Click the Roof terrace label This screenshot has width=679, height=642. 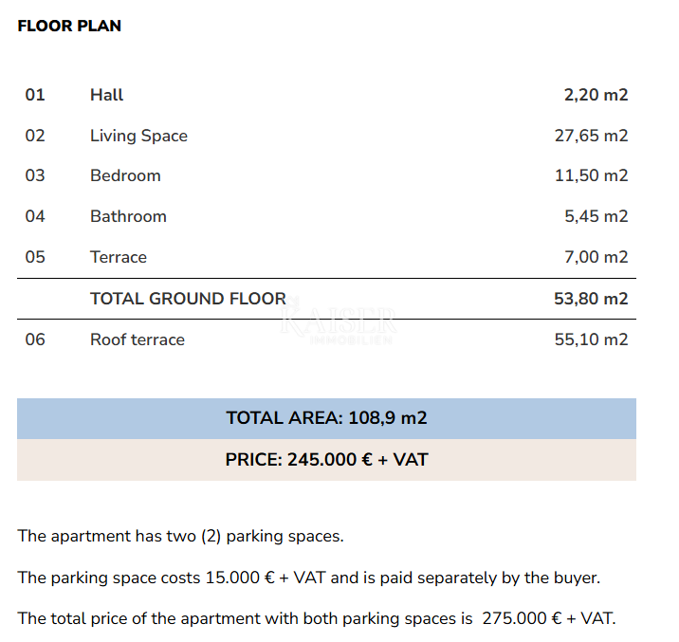pos(138,339)
